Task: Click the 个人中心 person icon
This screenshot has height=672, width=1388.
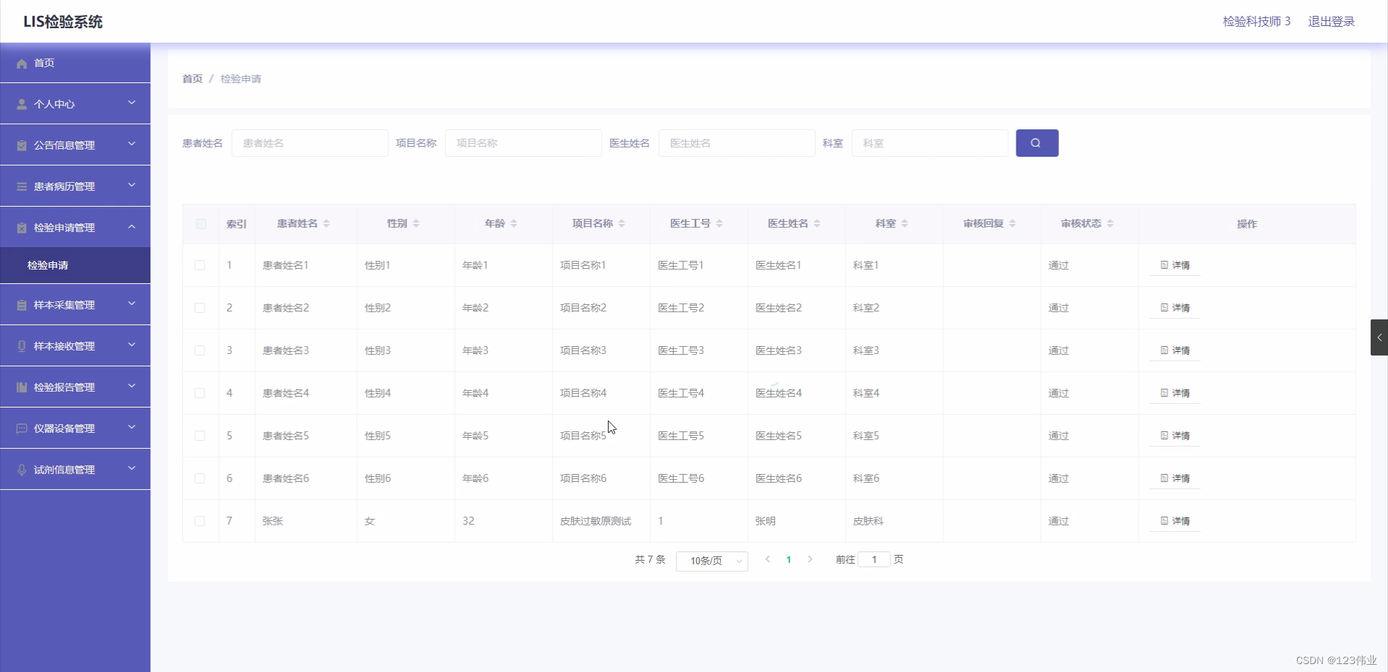Action: pyautogui.click(x=22, y=103)
